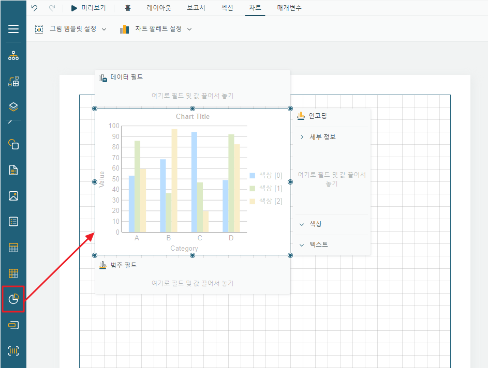Select the barcode tool icon
This screenshot has width=488, height=368.
pos(13,351)
